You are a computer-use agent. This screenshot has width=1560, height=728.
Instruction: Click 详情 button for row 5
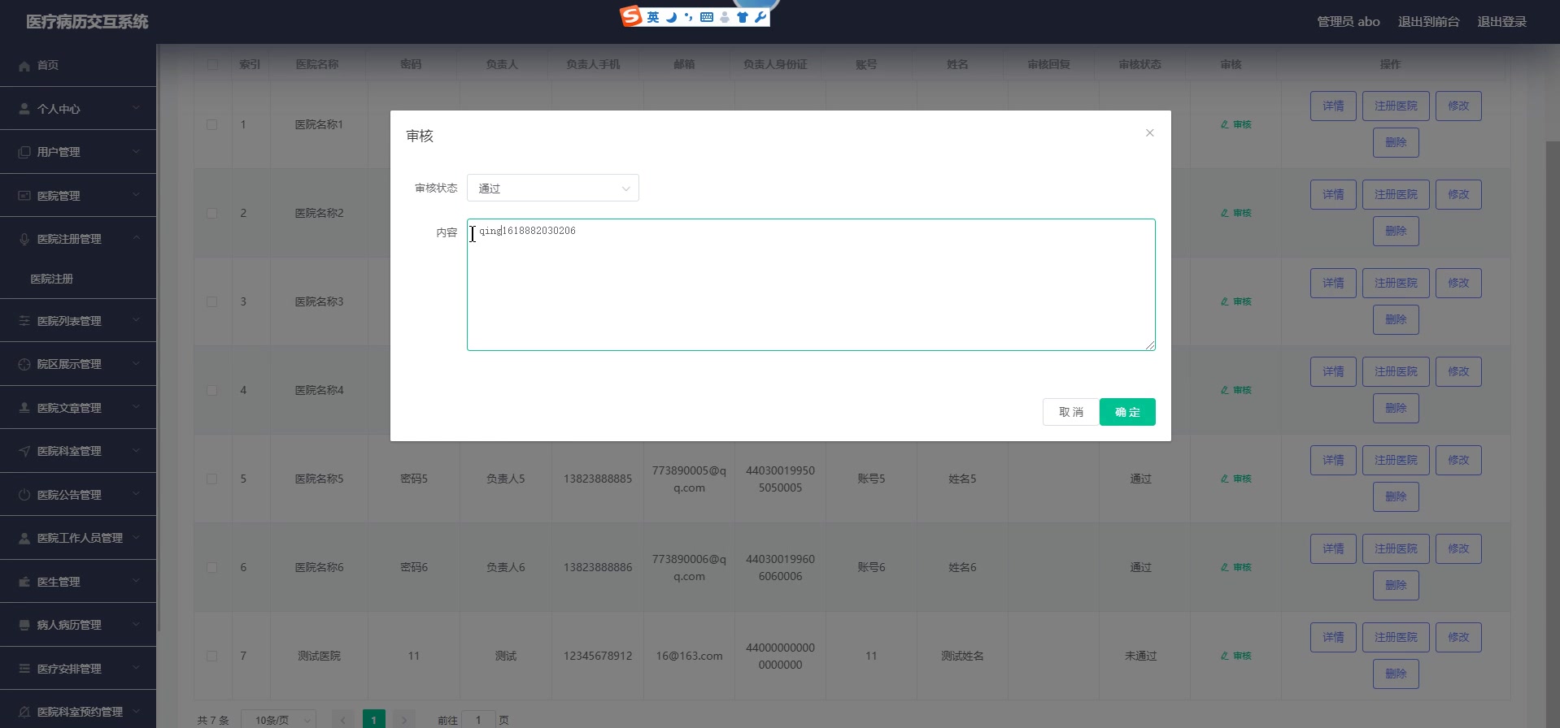pos(1333,460)
